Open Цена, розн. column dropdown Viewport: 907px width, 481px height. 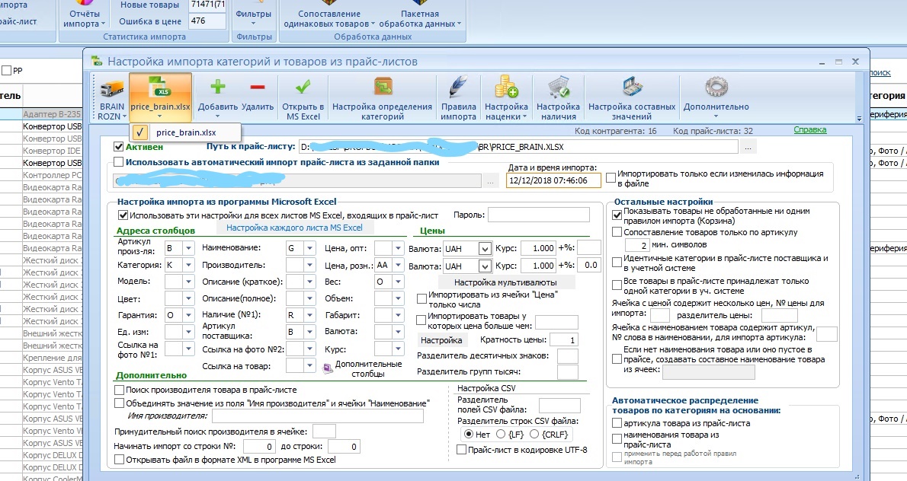click(398, 265)
